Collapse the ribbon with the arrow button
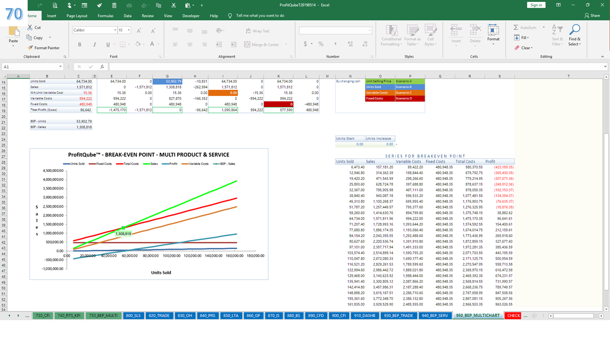Viewport: 610px width, 343px height. [x=603, y=56]
